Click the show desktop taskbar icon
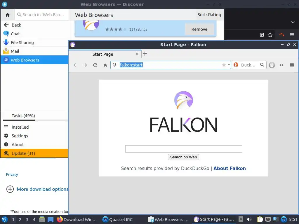The height and width of the screenshot is (224, 299). coord(51,220)
